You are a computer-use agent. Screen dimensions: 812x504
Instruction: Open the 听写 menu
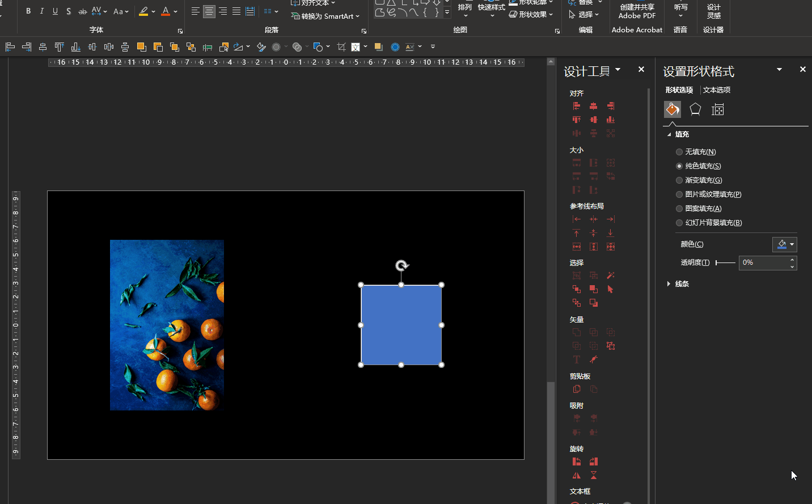[681, 9]
